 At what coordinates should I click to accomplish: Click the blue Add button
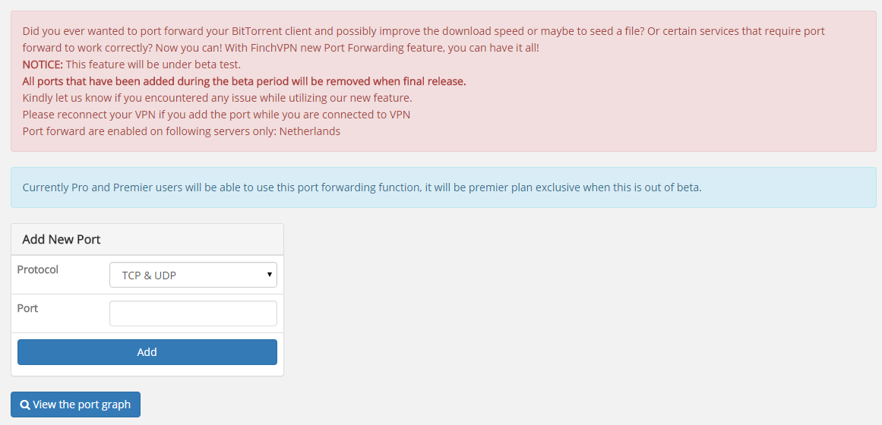[x=147, y=352]
